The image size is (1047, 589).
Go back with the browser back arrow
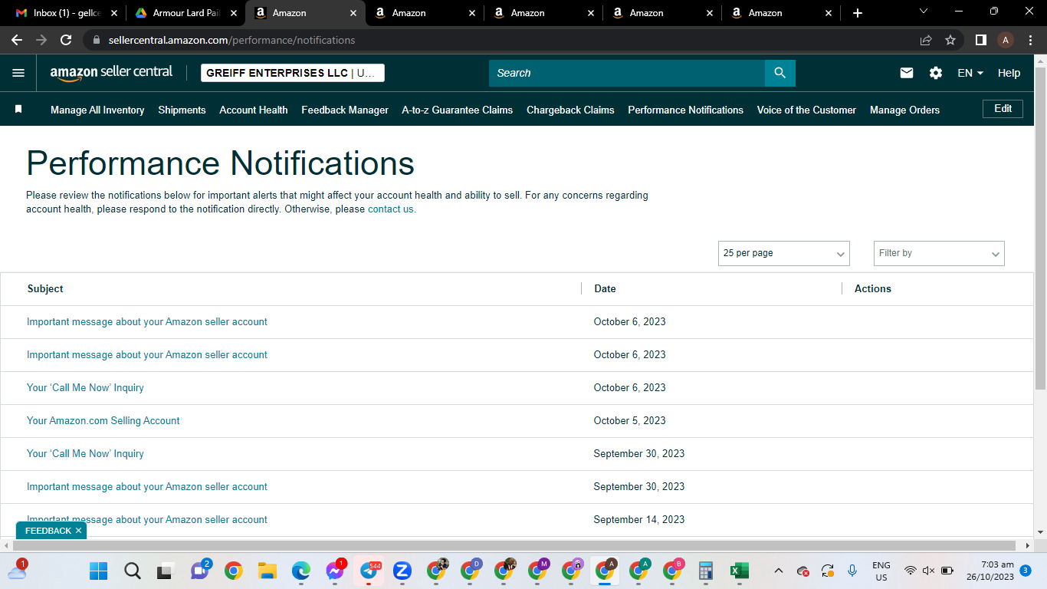[17, 40]
